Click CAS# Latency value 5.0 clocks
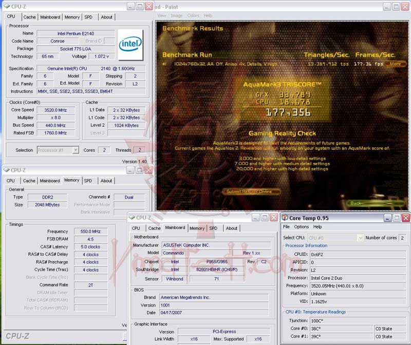411x345 pixels. [x=90, y=247]
